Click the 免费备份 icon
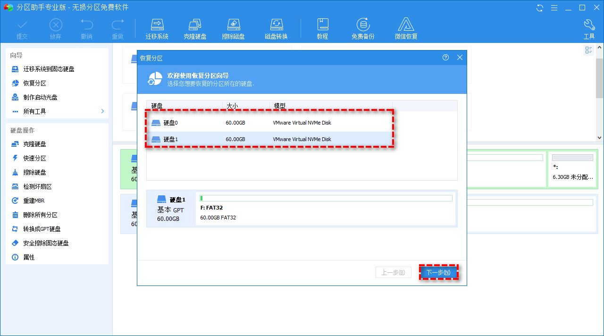 point(362,27)
